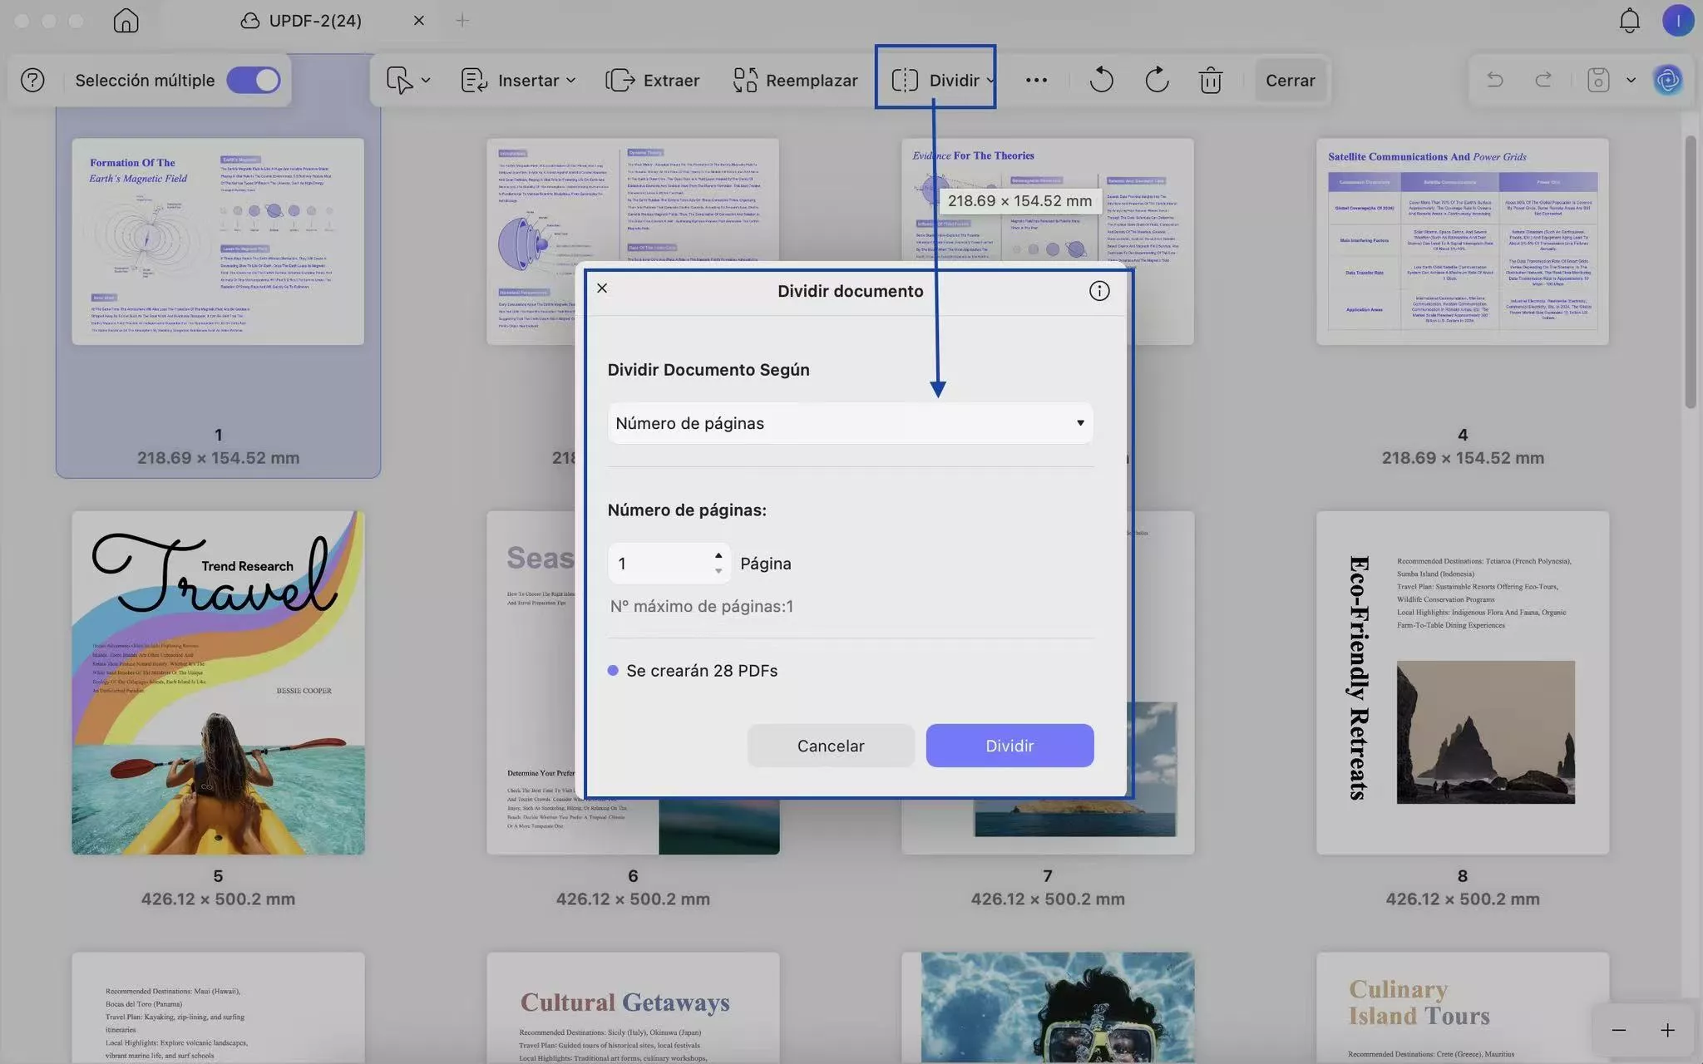Open the Número de páginas dropdown
This screenshot has width=1703, height=1064.
pos(850,423)
